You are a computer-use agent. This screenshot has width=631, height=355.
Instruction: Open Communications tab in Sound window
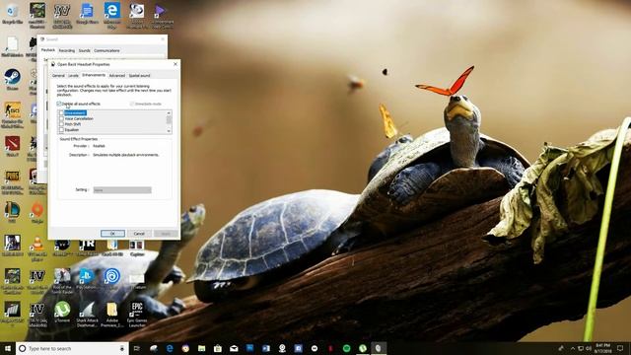coord(106,50)
